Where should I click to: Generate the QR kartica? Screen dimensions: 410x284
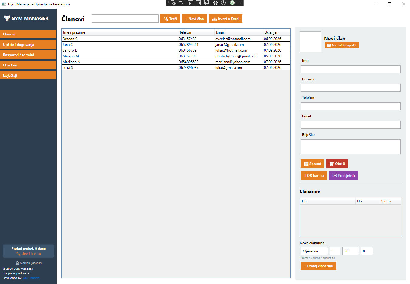coord(314,175)
